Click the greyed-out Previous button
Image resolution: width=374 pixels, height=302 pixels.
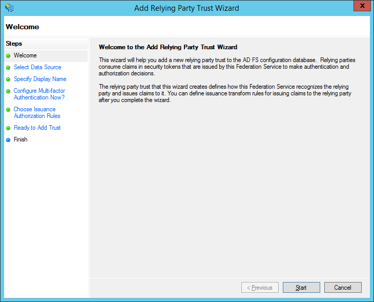[x=260, y=288]
